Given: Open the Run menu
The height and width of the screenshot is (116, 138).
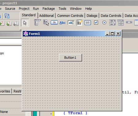Looking at the screenshot, I should click(36, 9).
